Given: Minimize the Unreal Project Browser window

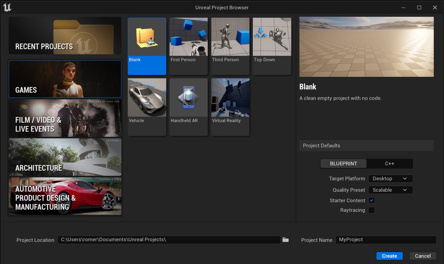Looking at the screenshot, I should [403, 7].
